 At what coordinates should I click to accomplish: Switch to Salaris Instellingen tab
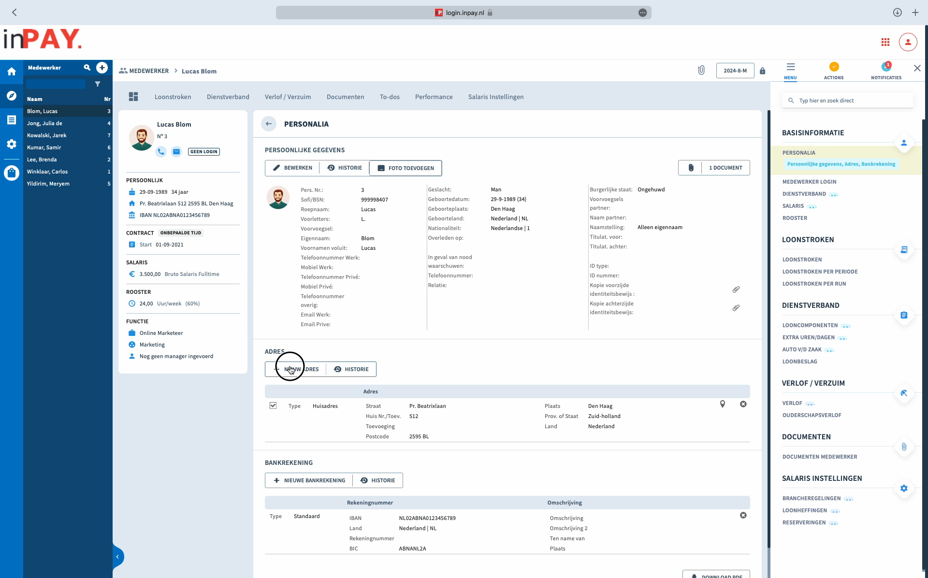(496, 97)
